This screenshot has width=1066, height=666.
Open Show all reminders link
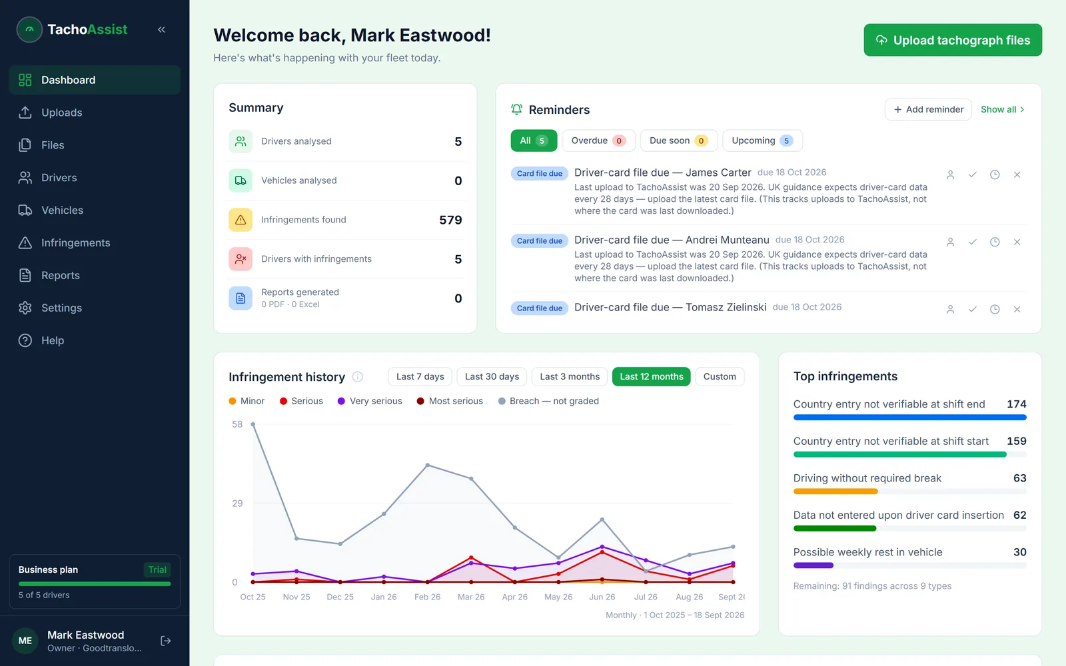pyautogui.click(x=1003, y=109)
